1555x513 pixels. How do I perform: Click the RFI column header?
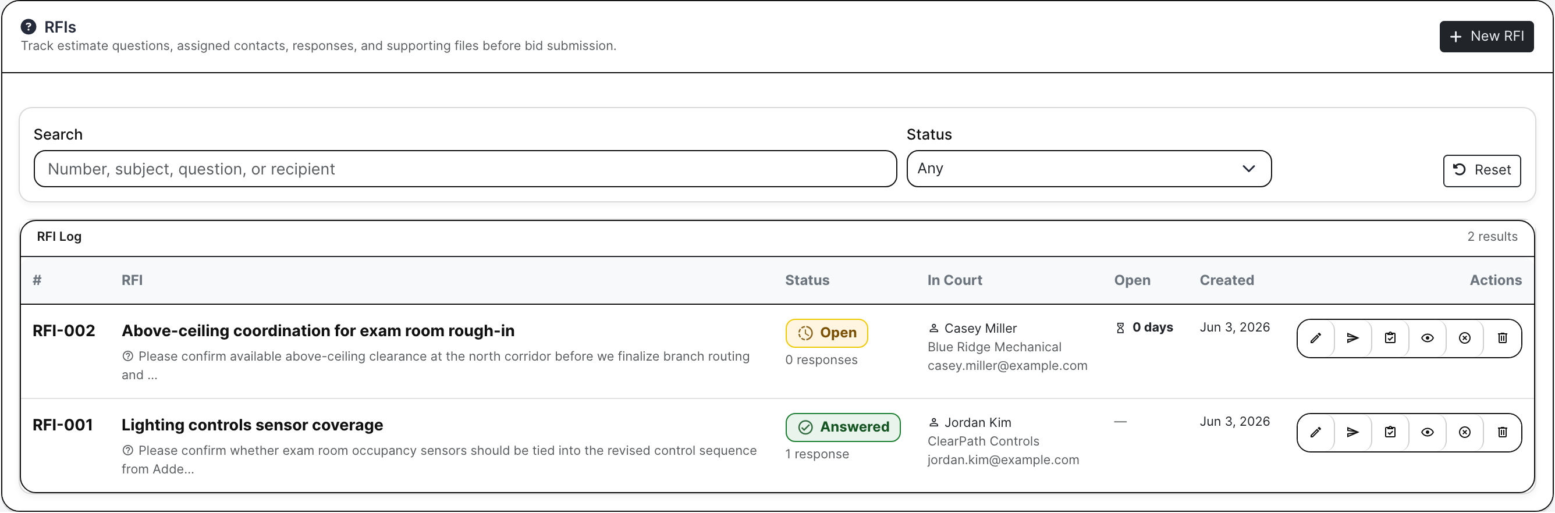click(132, 281)
